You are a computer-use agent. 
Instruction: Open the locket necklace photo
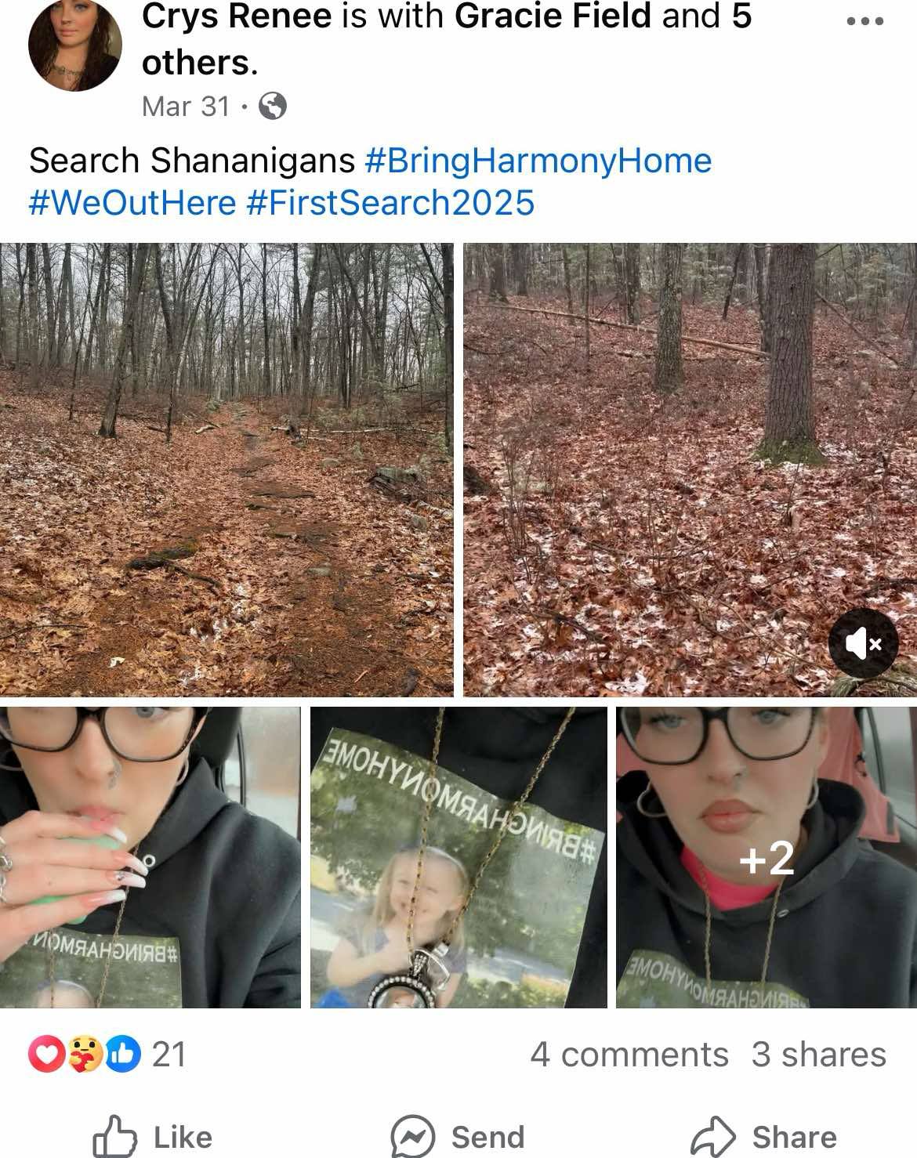pos(459,858)
